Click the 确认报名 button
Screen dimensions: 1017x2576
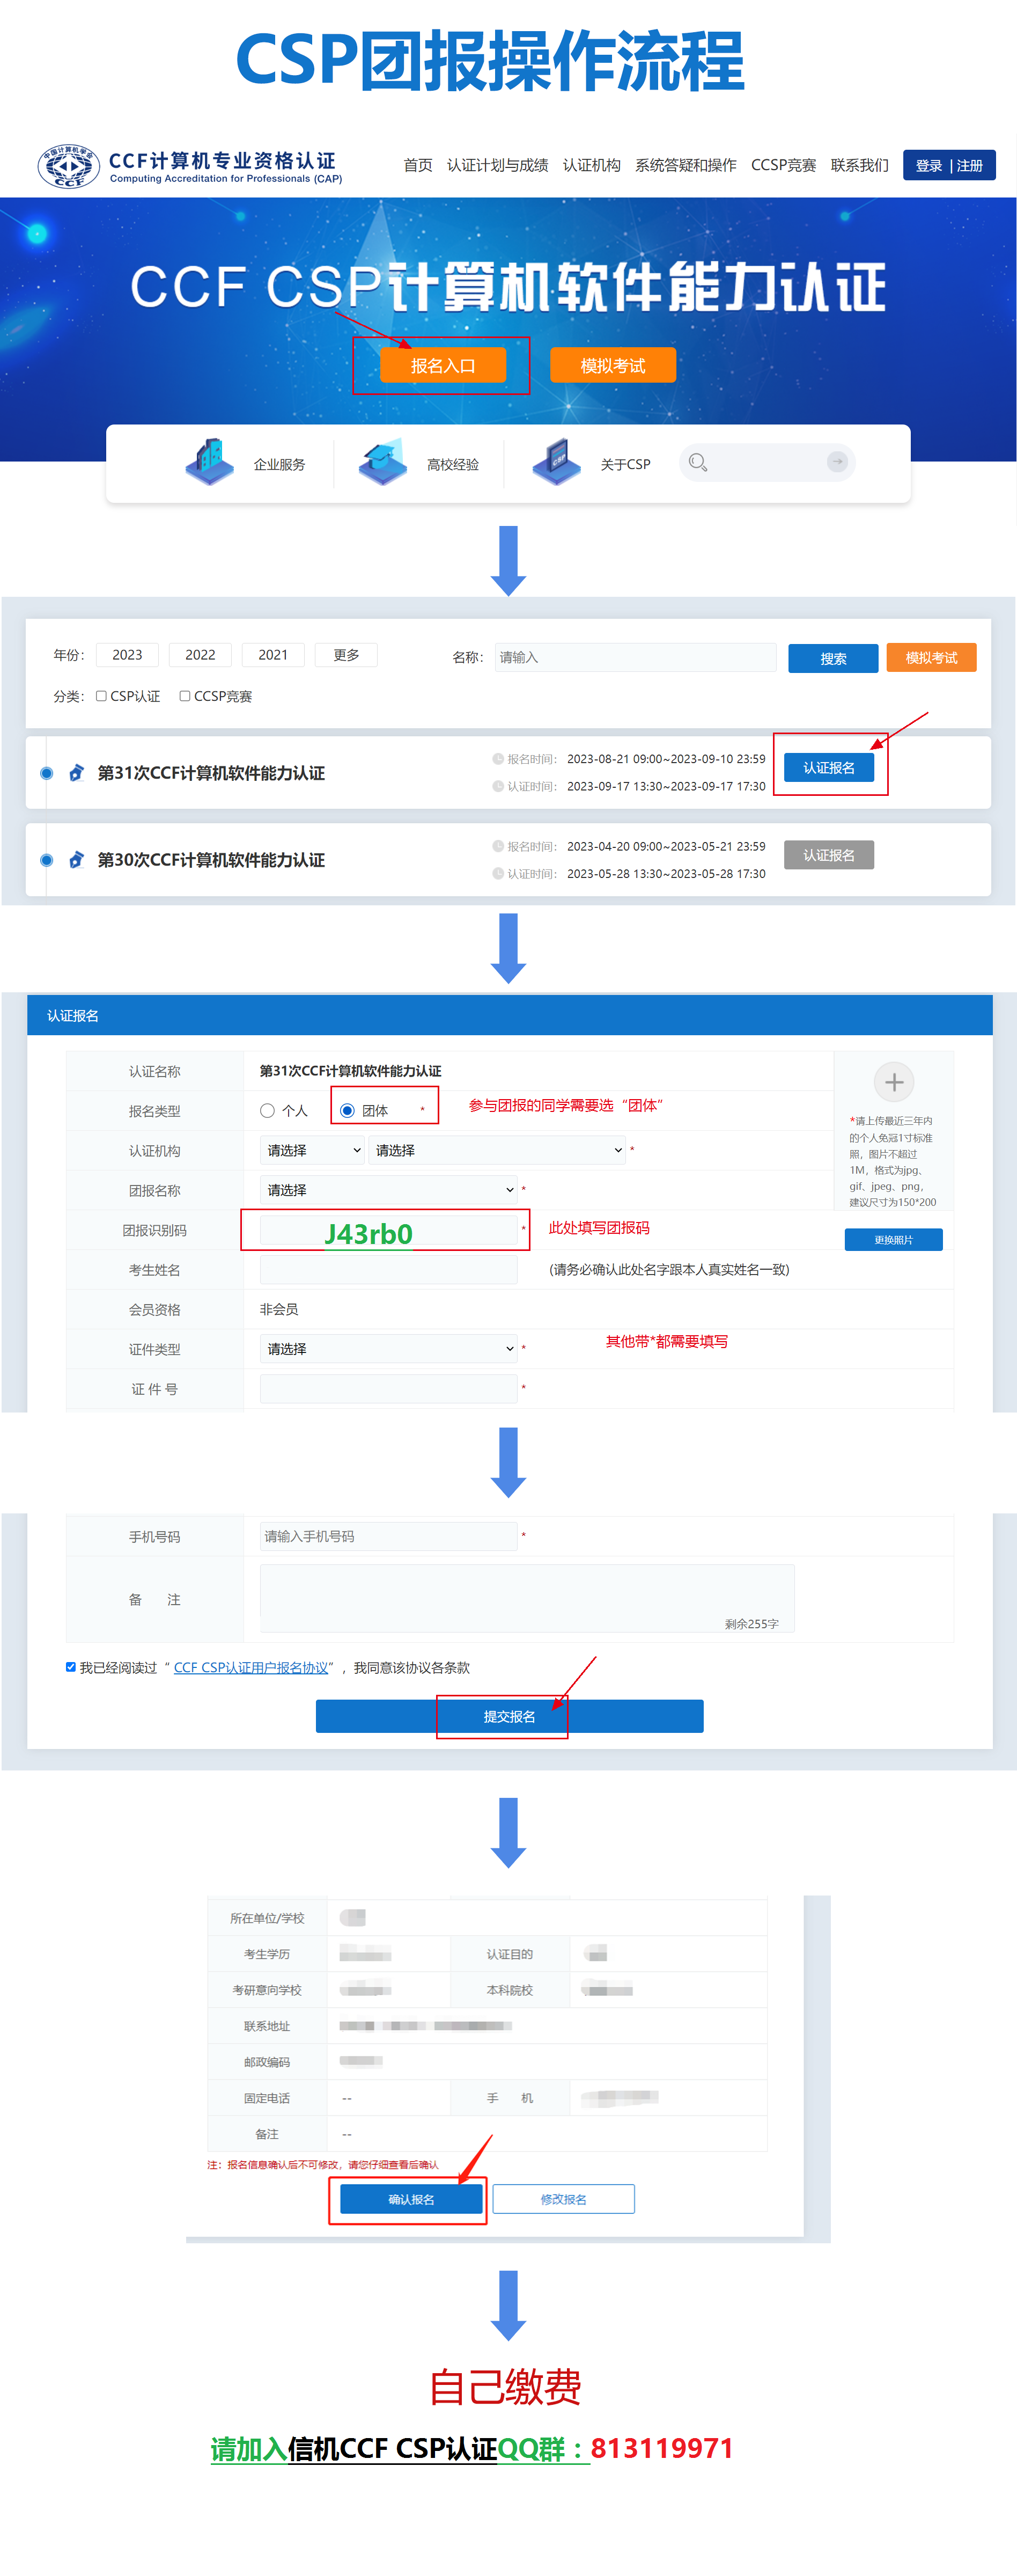click(x=411, y=2199)
